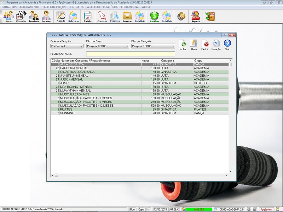Click the PESQUISAR NOME input field
Image resolution: width=283 pixels, height=212 pixels.
pyautogui.click(x=131, y=54)
